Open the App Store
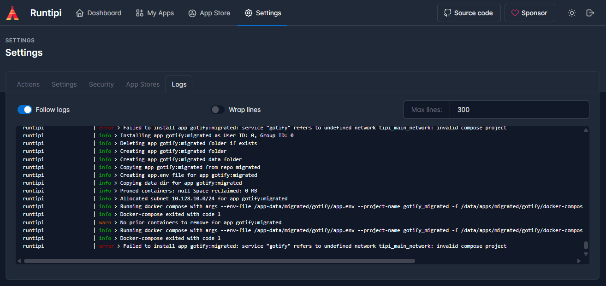 [x=209, y=13]
